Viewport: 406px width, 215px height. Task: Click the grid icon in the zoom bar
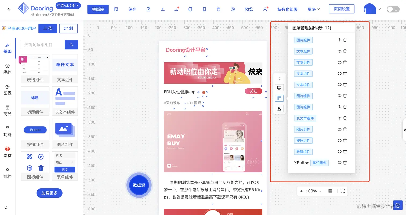pyautogui.click(x=331, y=191)
